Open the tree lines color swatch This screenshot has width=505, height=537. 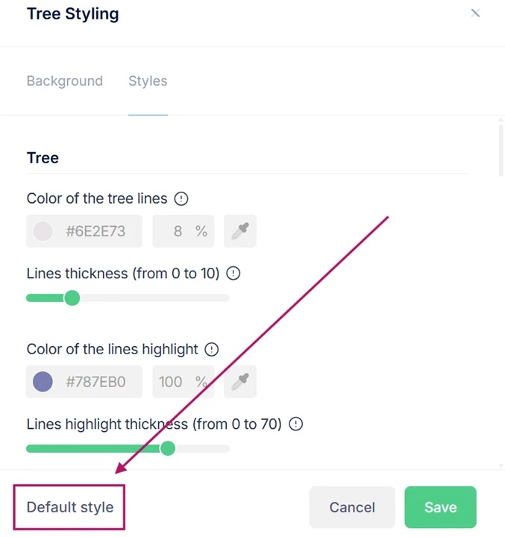click(x=43, y=231)
